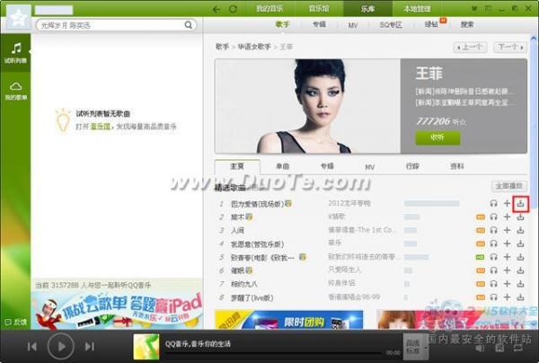The height and width of the screenshot is (363, 539).
Task: Focus the song search input field
Action: tap(111, 25)
